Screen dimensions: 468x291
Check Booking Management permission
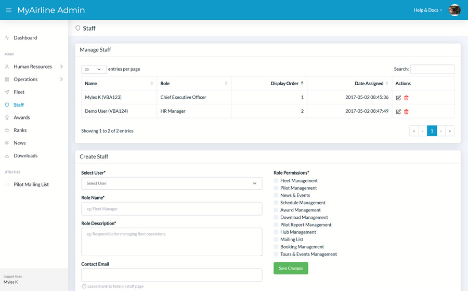click(276, 247)
